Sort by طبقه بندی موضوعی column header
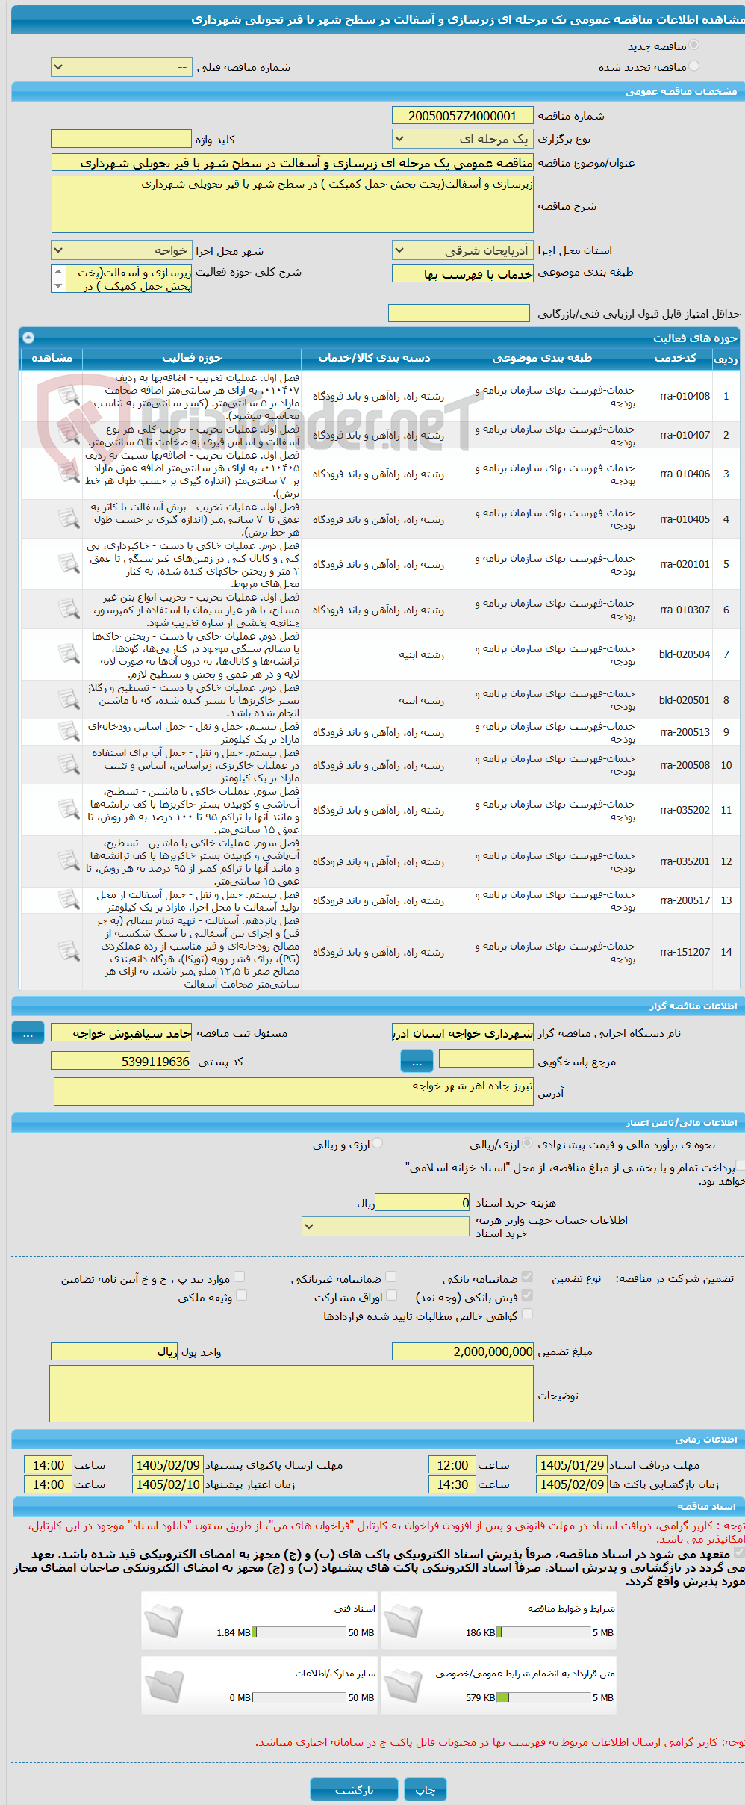Screen dimensions: 745x1805 click(542, 358)
